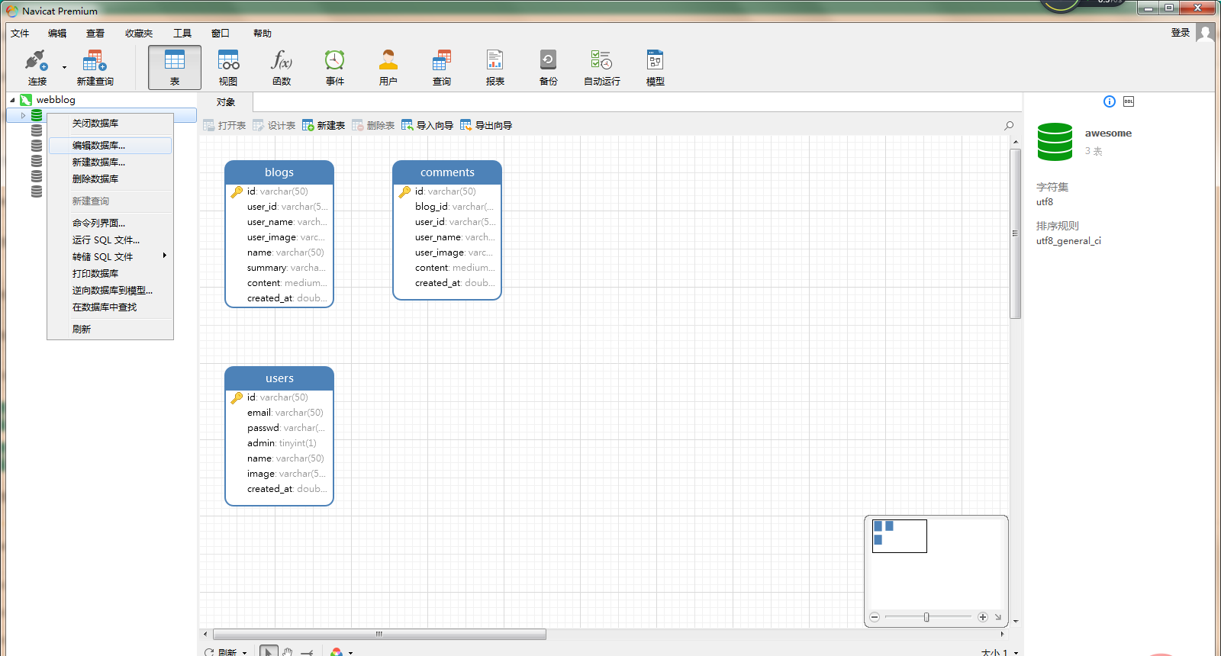Viewport: 1221px width, 656px height.
Task: Click 删除表 (Delete Table) button
Action: click(373, 125)
